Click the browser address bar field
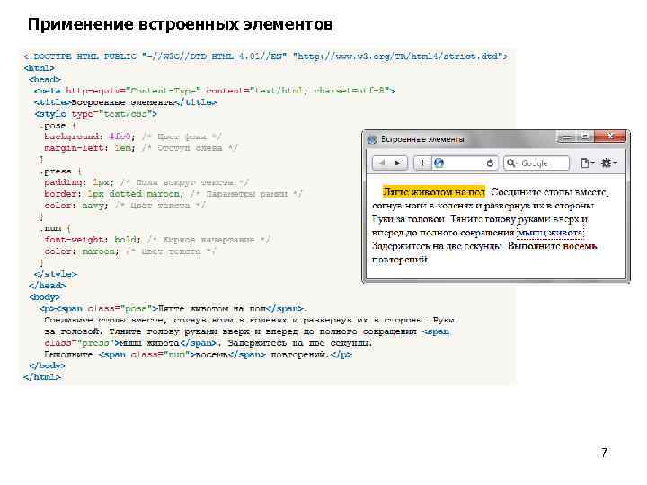 coord(465,163)
